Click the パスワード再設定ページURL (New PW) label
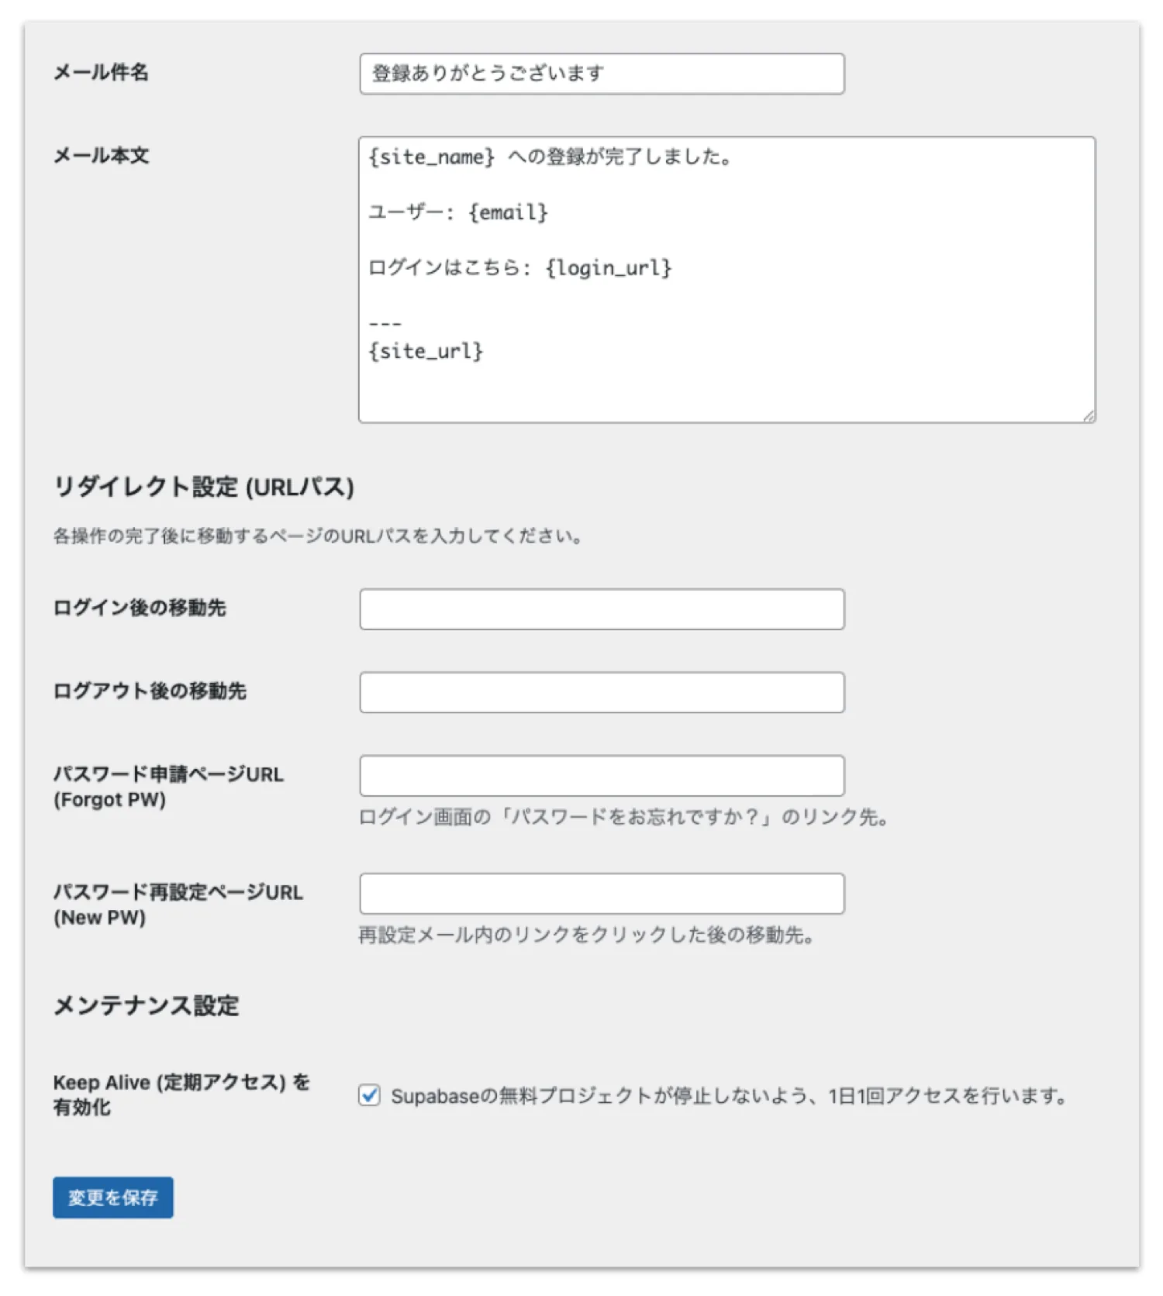Screen dimensions: 1163x1296 (x=178, y=904)
